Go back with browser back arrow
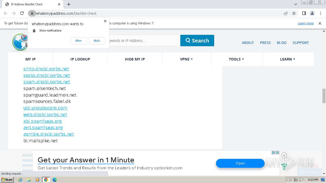Viewport: 326px width, 183px height. point(6,13)
